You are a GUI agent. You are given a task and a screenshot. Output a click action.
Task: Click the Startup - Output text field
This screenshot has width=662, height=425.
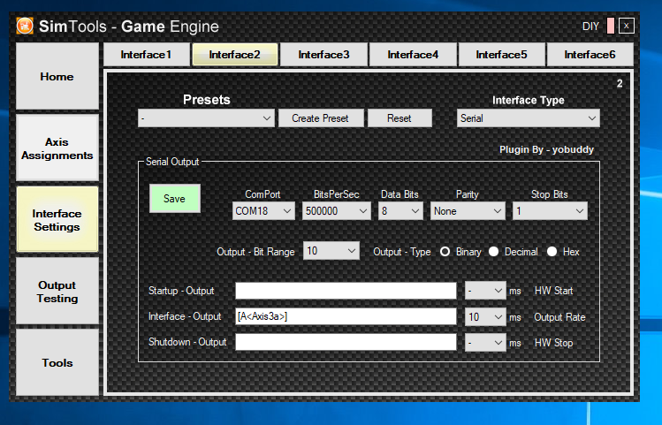tap(346, 291)
